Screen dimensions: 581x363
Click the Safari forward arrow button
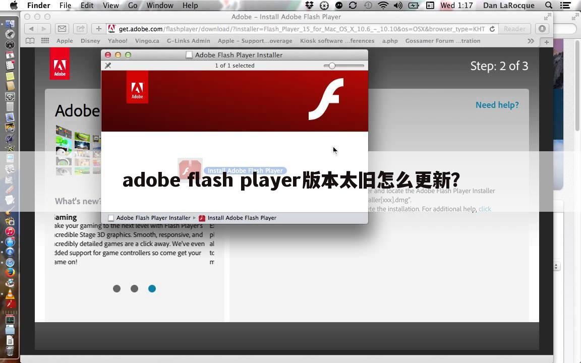click(x=44, y=29)
